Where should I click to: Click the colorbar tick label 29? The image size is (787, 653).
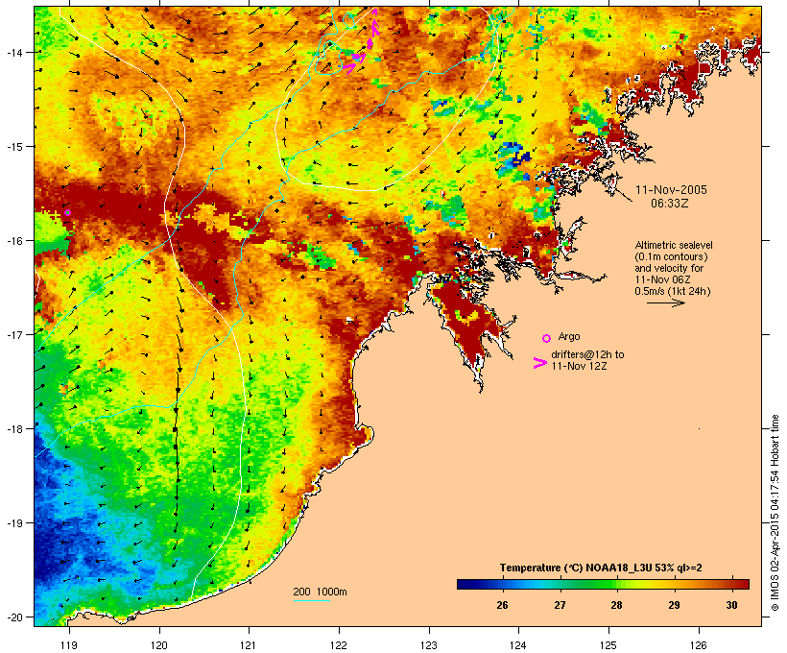coord(674,605)
